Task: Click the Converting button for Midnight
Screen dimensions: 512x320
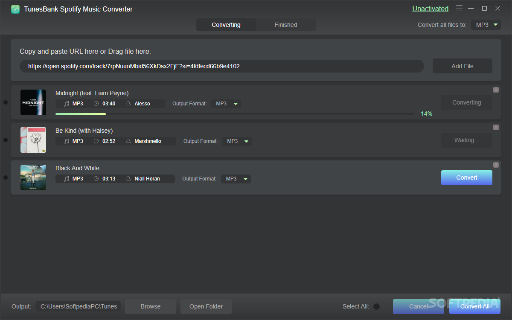Action: click(x=467, y=102)
